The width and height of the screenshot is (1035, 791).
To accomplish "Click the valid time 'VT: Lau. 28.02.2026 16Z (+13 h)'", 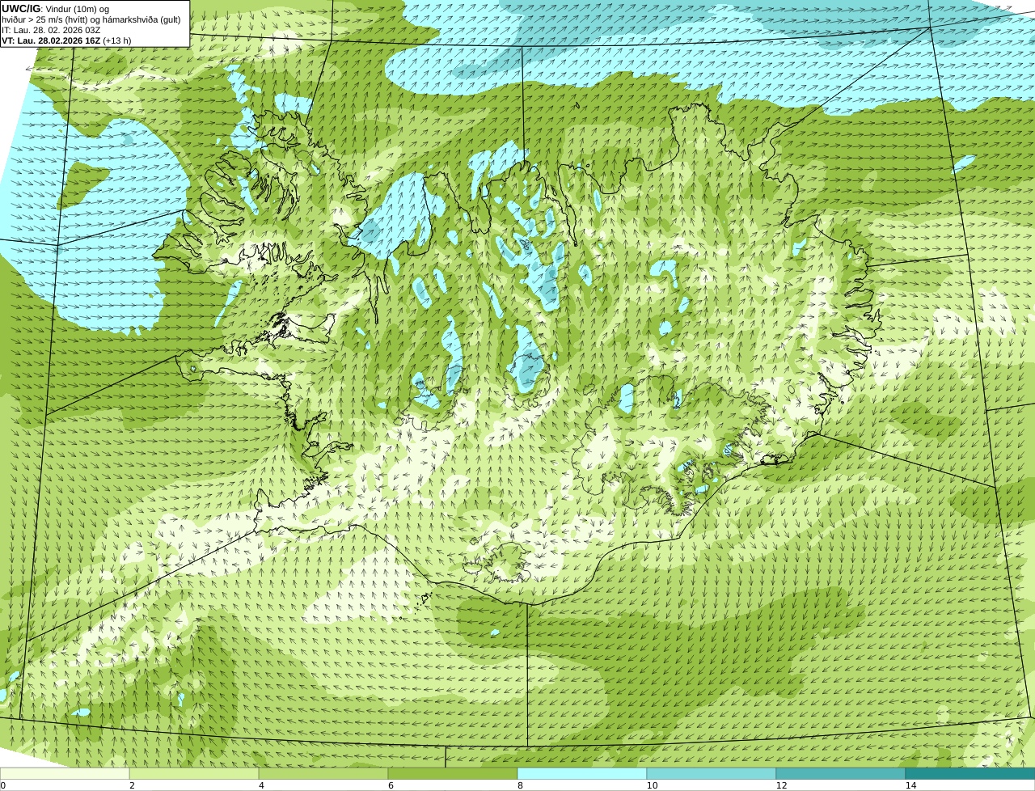I will (66, 40).
